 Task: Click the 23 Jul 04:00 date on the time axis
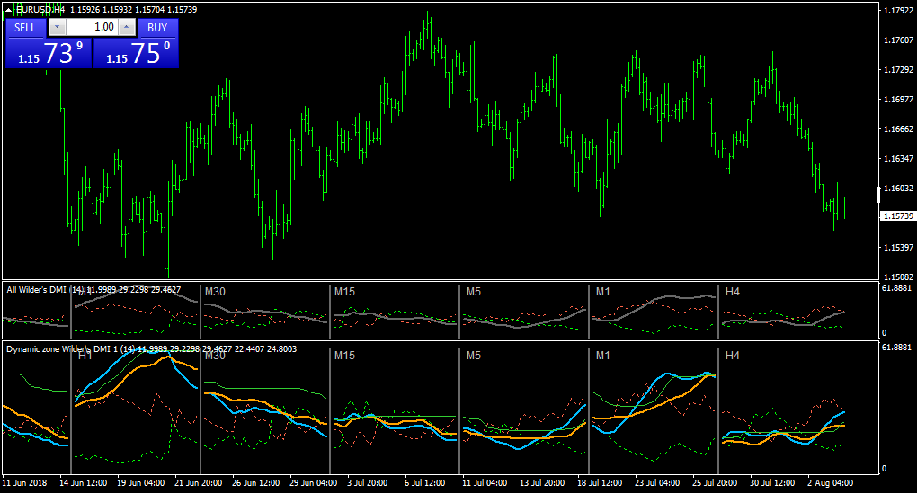tap(657, 483)
